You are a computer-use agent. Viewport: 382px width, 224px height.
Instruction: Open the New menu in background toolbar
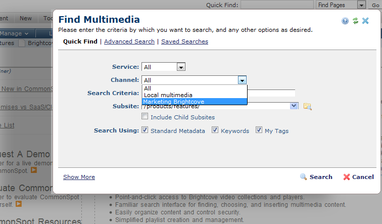click(x=26, y=18)
